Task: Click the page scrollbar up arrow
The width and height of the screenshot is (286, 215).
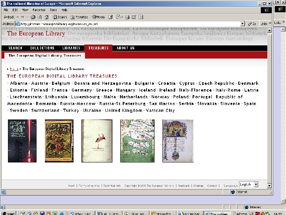Action: coord(269,30)
